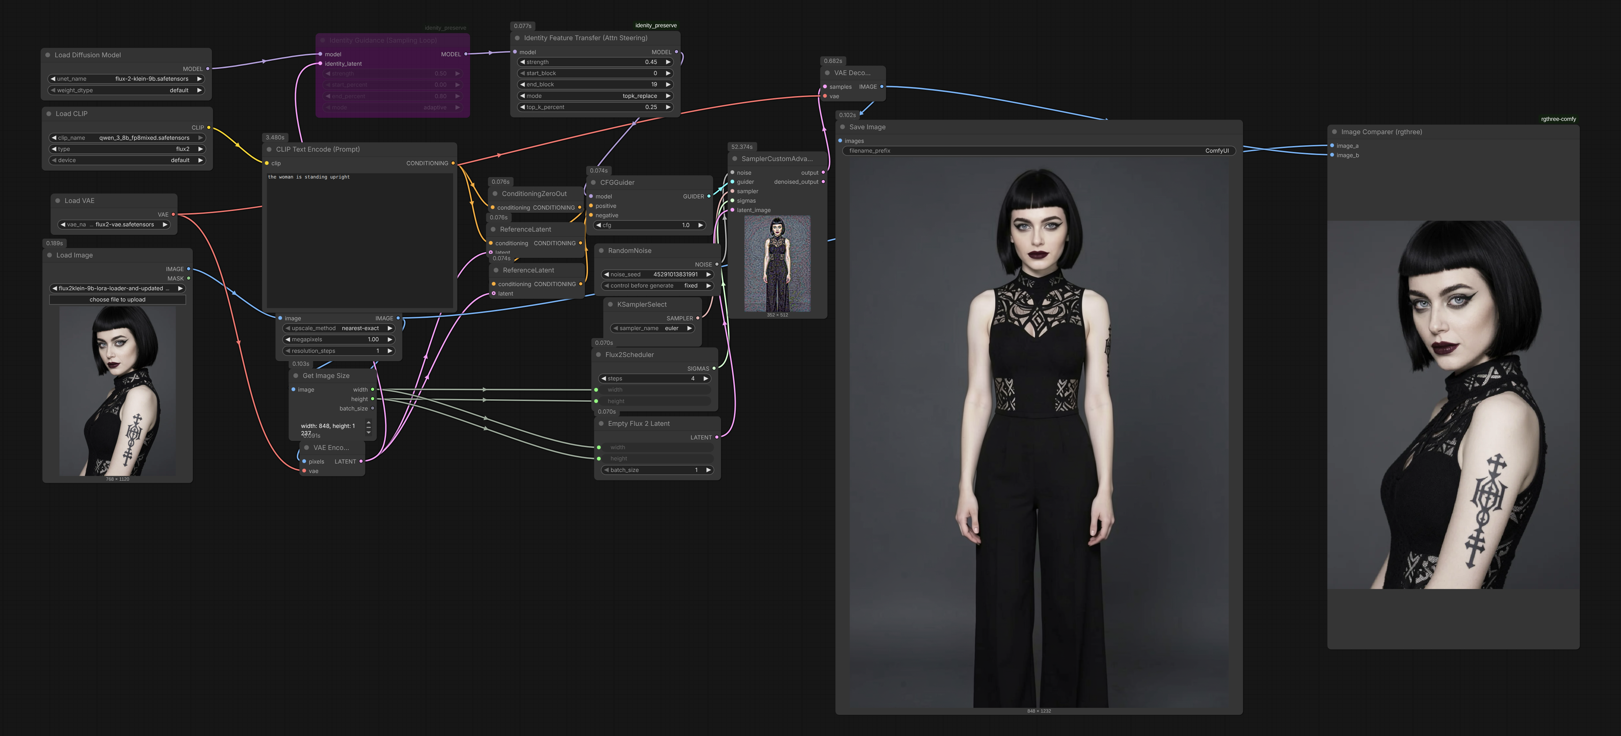The width and height of the screenshot is (1621, 736).
Task: Collapse the bypassed Identity Guidance (Sampling Loop) node dot
Action: pos(322,40)
